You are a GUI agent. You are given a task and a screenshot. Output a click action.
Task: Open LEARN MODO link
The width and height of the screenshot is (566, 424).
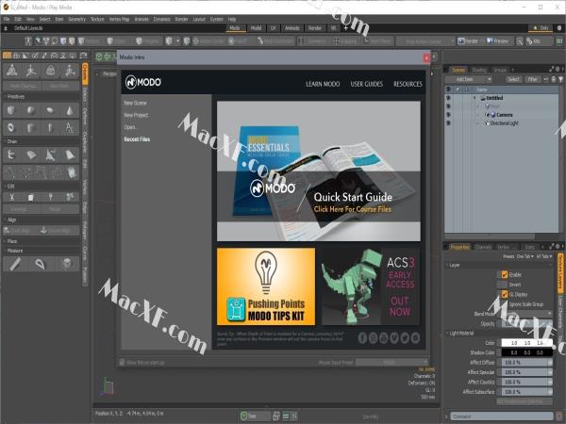(323, 84)
